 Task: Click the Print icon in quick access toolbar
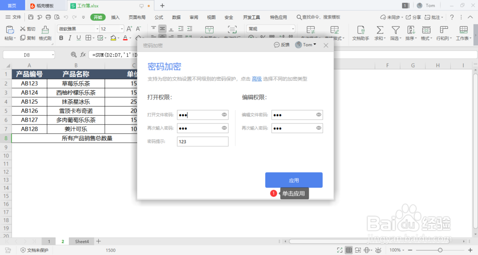pyautogui.click(x=48, y=17)
